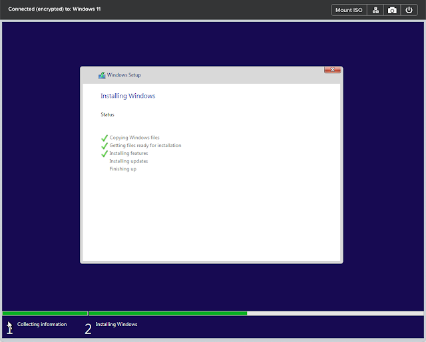Viewport: 426px width, 342px height.
Task: Click the checkmark beside Installing features
Action: coord(105,154)
